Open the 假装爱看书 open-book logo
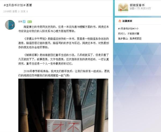161x132 pixels. point(123,7)
